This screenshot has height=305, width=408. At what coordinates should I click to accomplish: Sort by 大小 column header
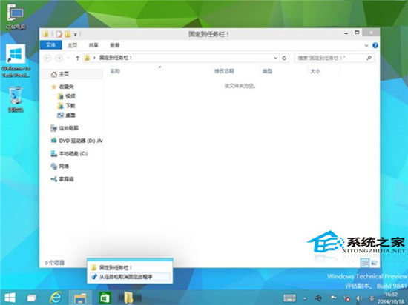(x=315, y=71)
